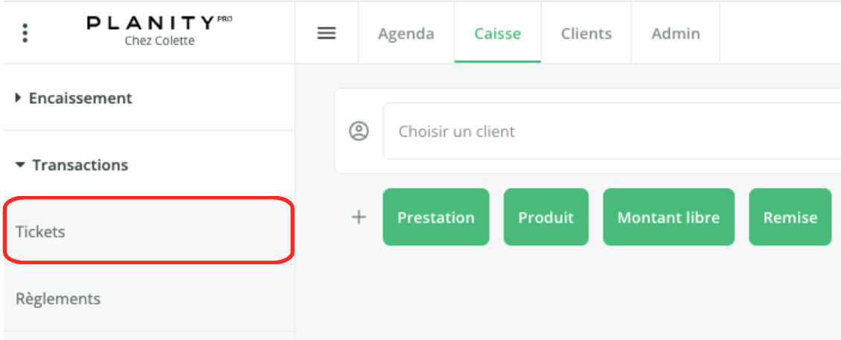Click the Planity PRO logo
This screenshot has height=340, width=841.
[160, 23]
